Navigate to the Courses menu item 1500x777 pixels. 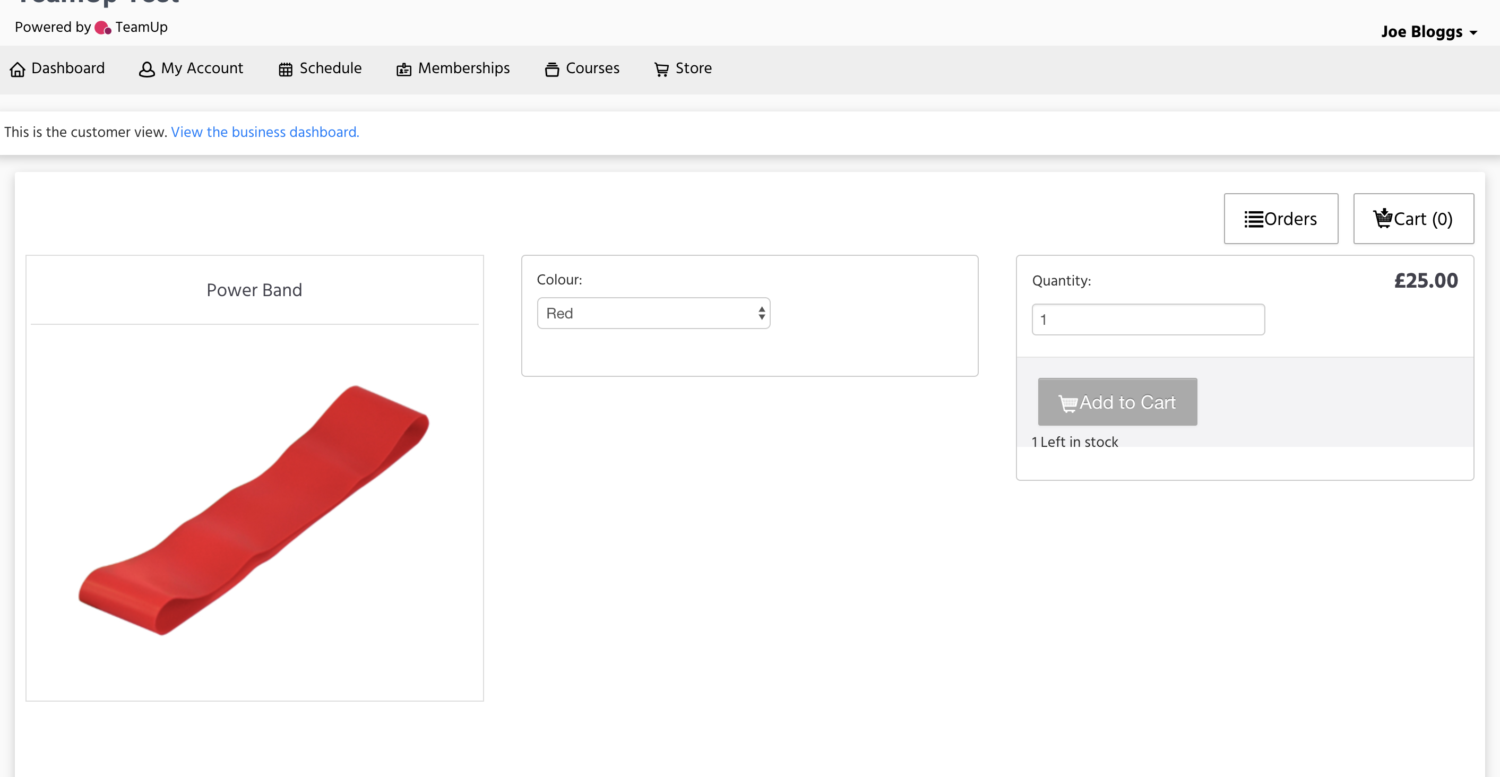[x=592, y=68]
